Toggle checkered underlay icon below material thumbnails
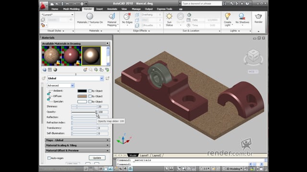Image resolution: width=307 pixels, height=172 pixels. pyautogui.click(x=50, y=70)
